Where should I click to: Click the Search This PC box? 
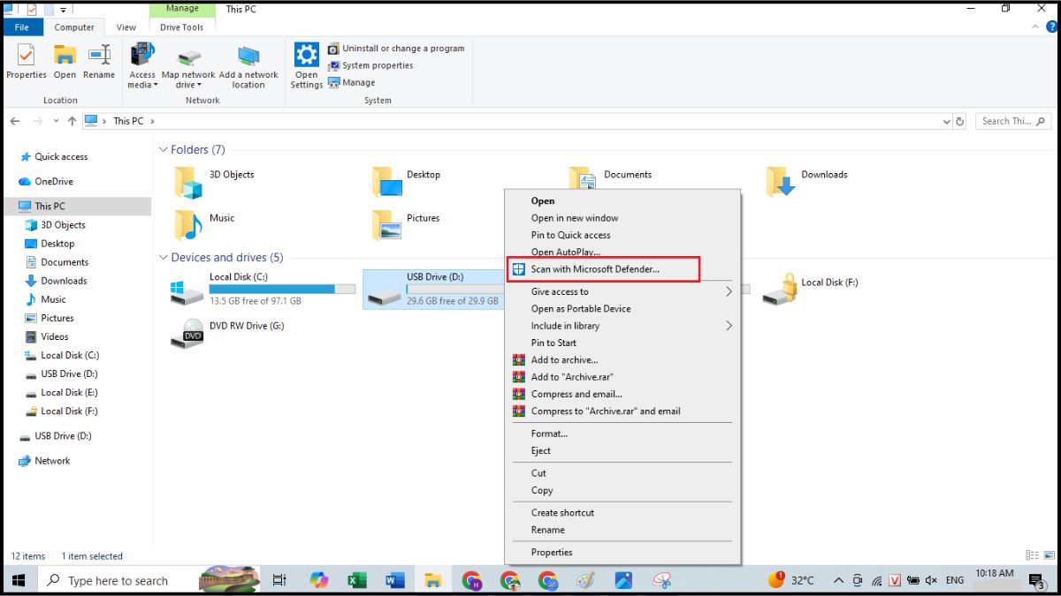pos(1013,121)
